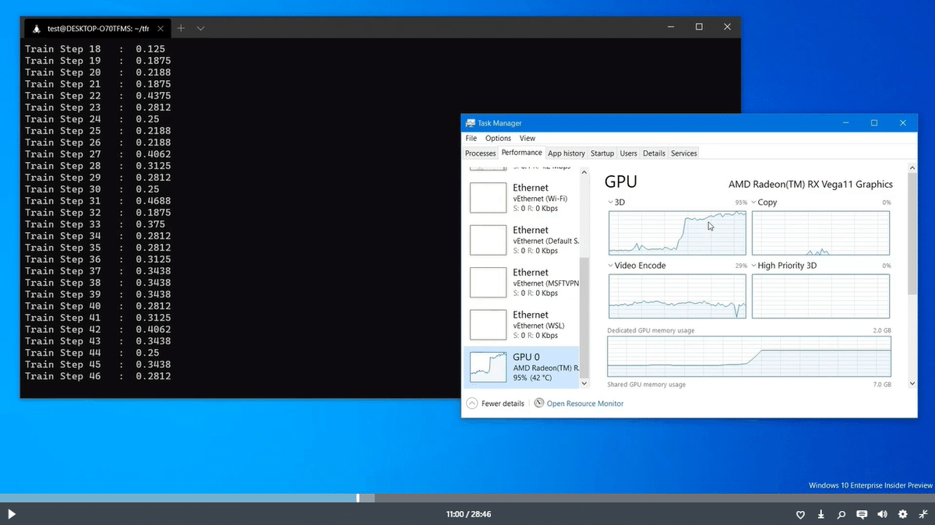Maximize the Task Manager window
The image size is (935, 525).
tap(874, 123)
